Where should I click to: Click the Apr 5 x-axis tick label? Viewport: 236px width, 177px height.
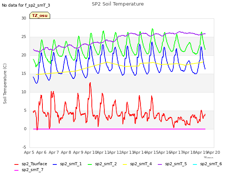[x=29, y=152]
